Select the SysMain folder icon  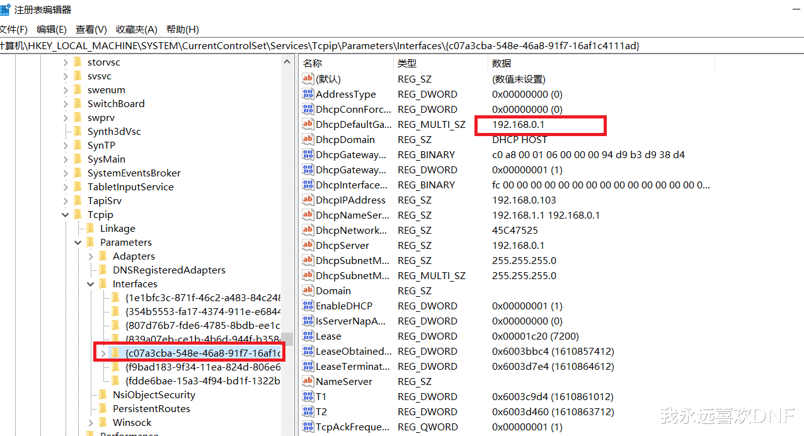click(78, 159)
